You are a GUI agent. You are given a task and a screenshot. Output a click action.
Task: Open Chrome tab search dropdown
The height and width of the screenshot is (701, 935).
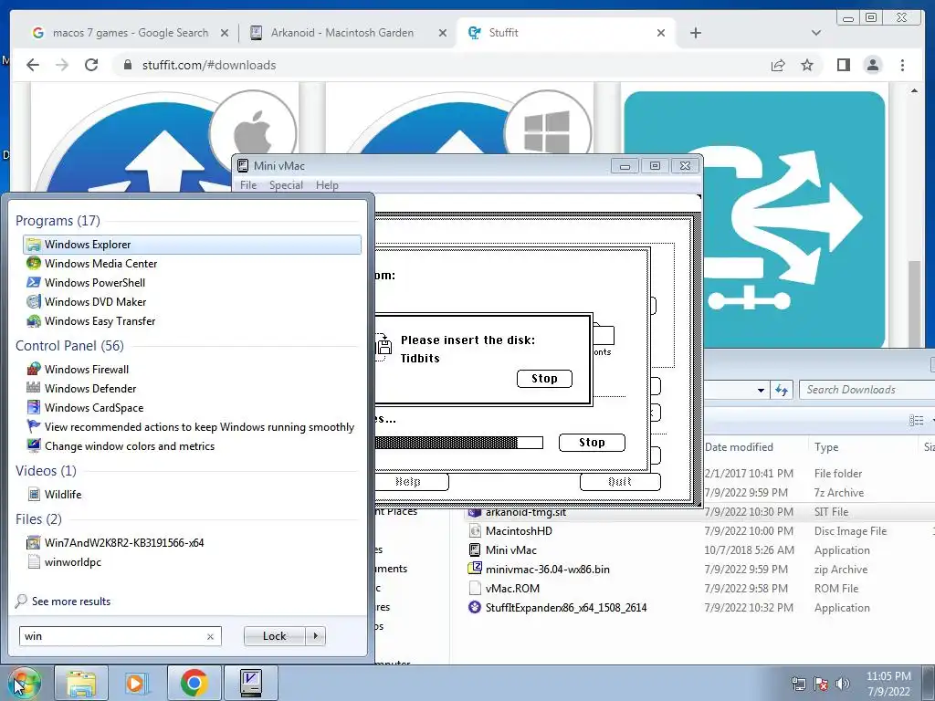(x=815, y=33)
